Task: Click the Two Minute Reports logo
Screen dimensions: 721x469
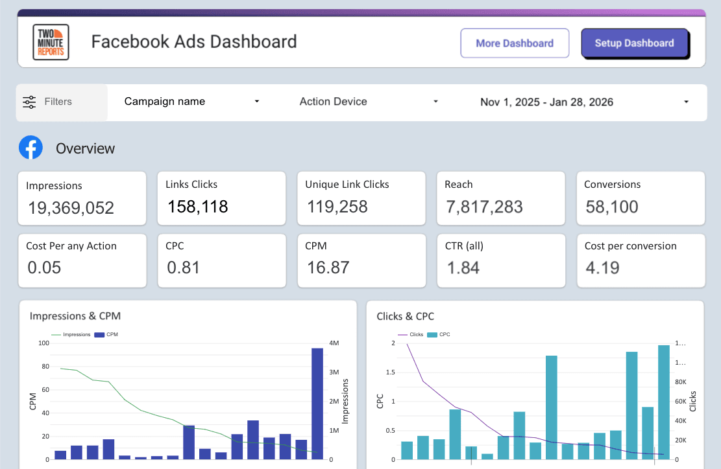Action: [x=51, y=41]
